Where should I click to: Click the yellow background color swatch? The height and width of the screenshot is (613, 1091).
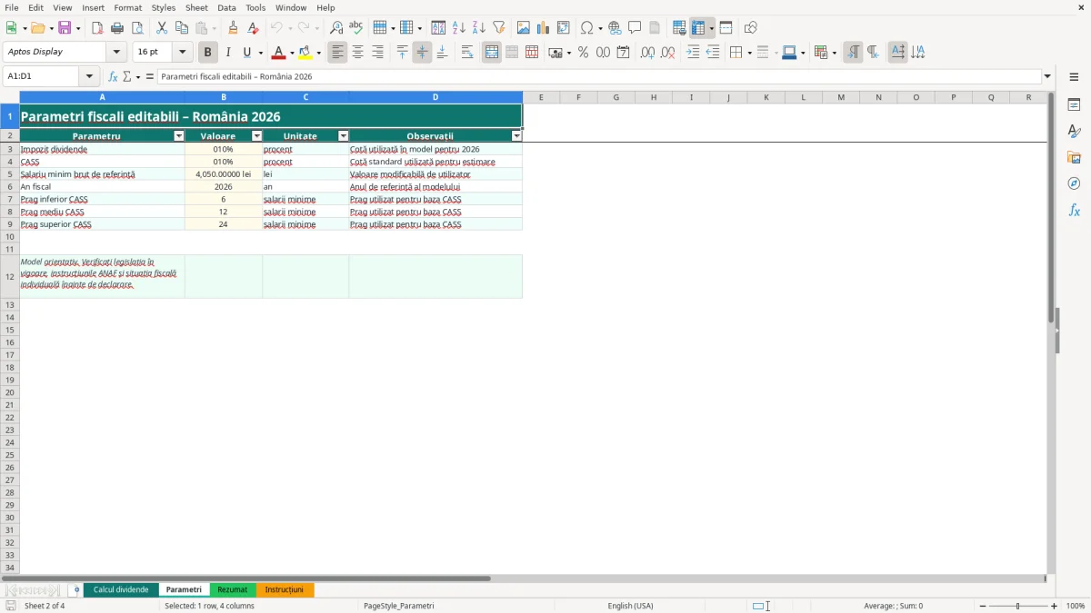(305, 53)
